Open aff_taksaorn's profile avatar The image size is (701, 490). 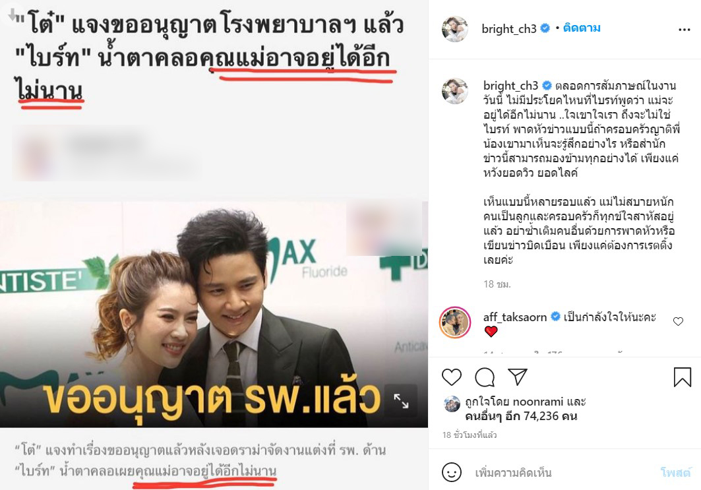pos(454,322)
